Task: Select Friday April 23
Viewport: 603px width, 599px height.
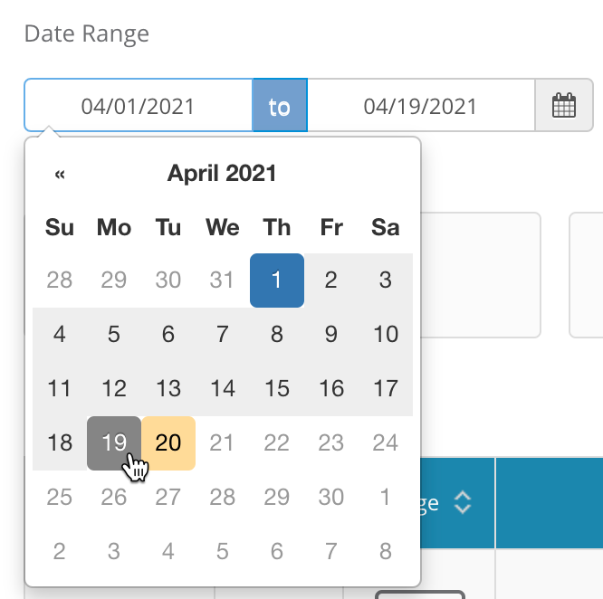Action: 331,443
